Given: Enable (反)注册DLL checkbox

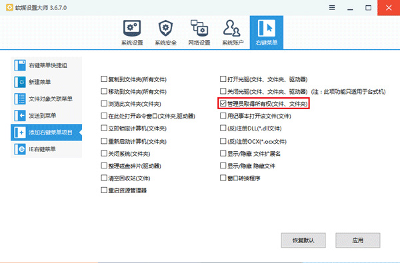Looking at the screenshot, I should 223,128.
